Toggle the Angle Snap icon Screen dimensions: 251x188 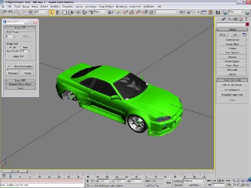click(x=132, y=12)
